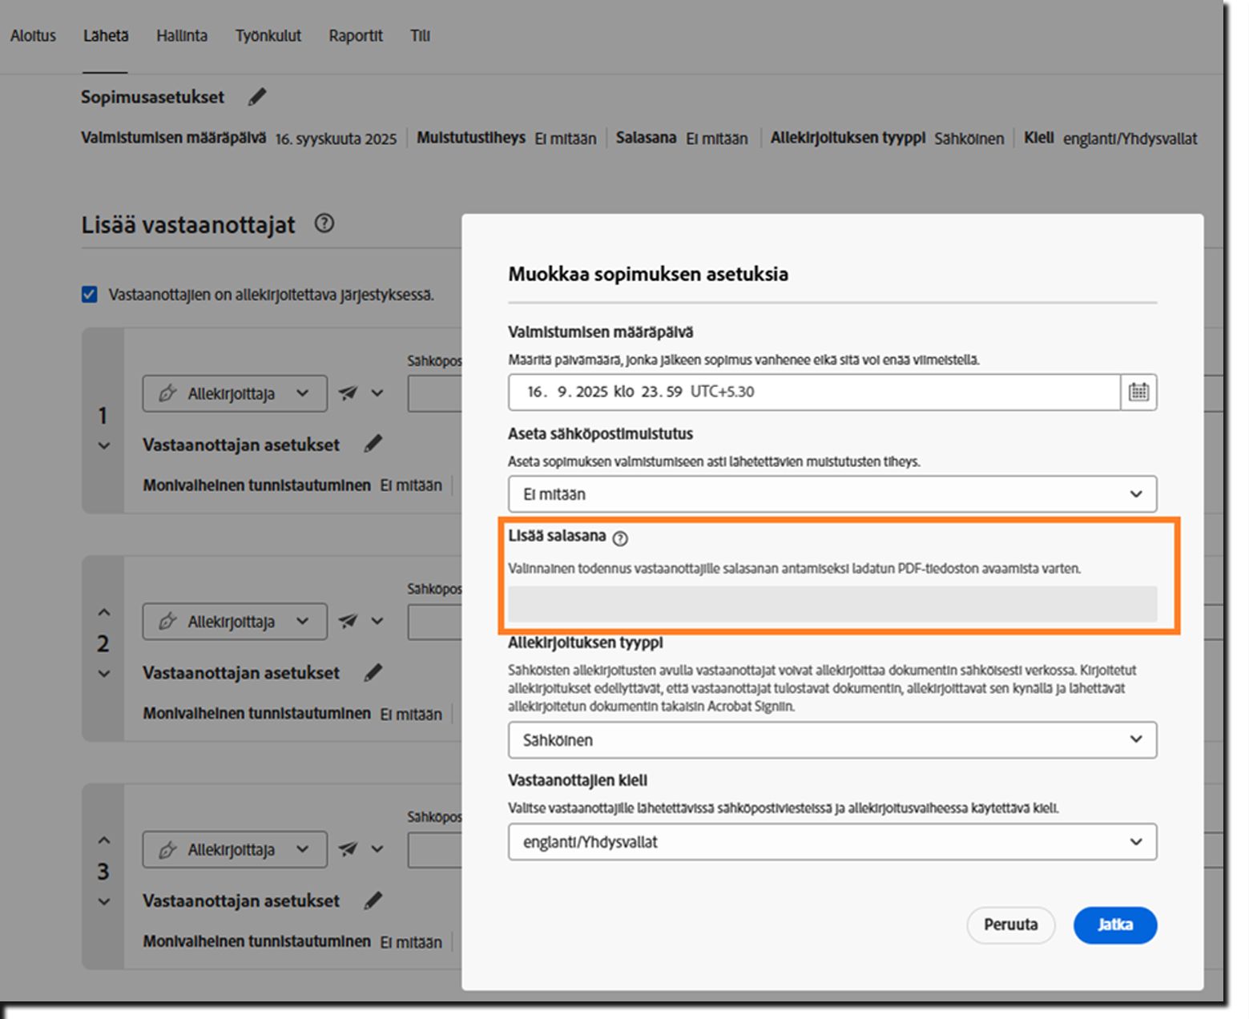Open the Allekirjoituksen tyyppi dropdown showing Sähköinen
The image size is (1249, 1019).
coord(832,740)
